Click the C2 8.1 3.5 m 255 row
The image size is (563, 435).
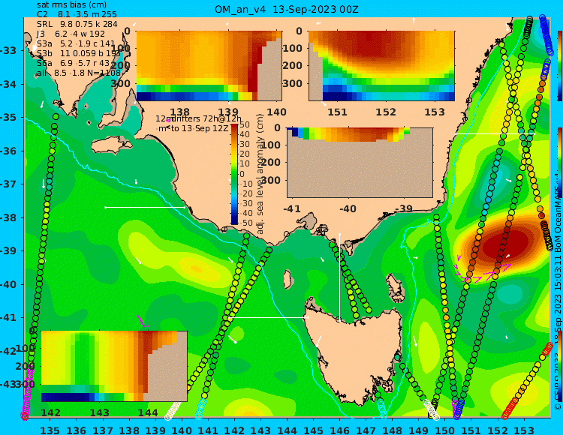pyautogui.click(x=77, y=15)
